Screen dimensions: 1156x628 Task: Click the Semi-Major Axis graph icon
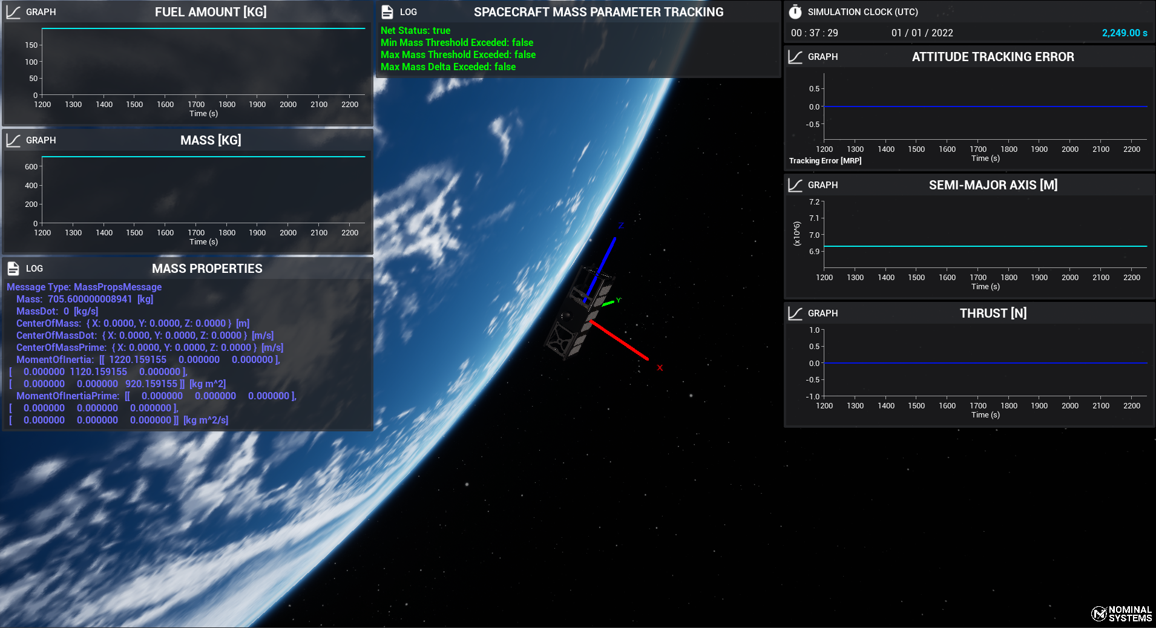click(795, 185)
